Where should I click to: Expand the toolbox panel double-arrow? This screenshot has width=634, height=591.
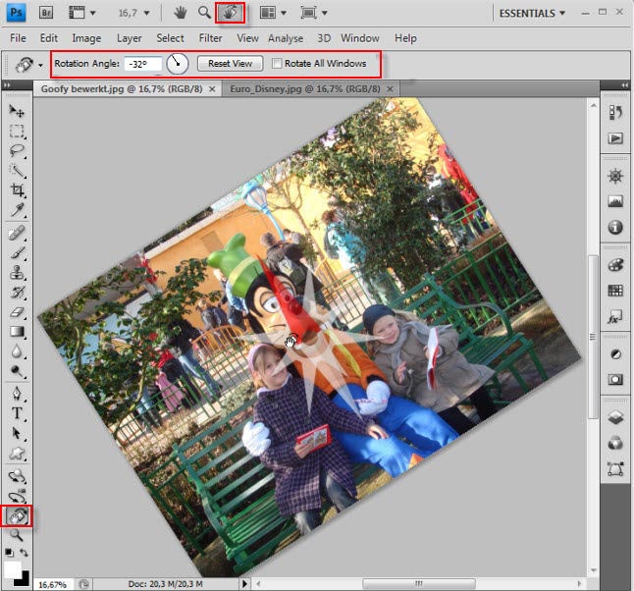(7, 85)
